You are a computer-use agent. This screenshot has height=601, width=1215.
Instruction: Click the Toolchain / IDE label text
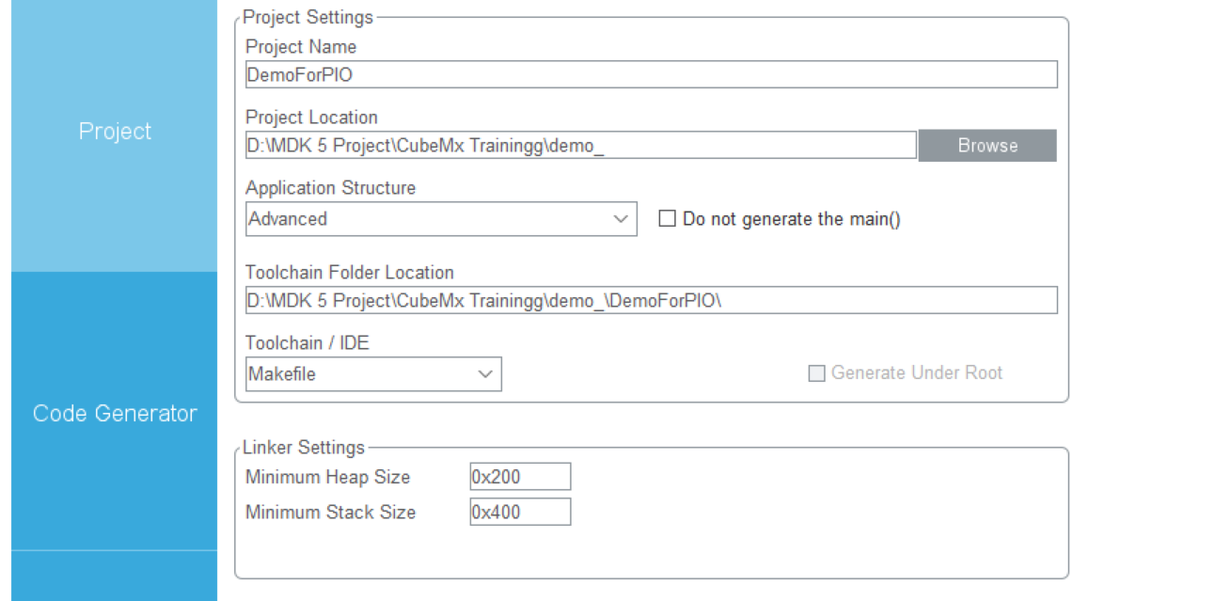[x=307, y=343]
